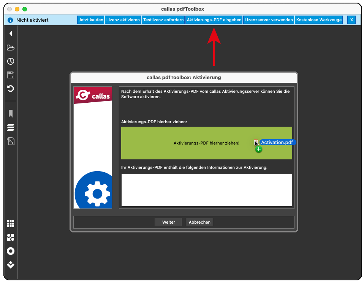364x283 pixels.
Task: Click Lizenzserver verwenden
Action: [269, 20]
